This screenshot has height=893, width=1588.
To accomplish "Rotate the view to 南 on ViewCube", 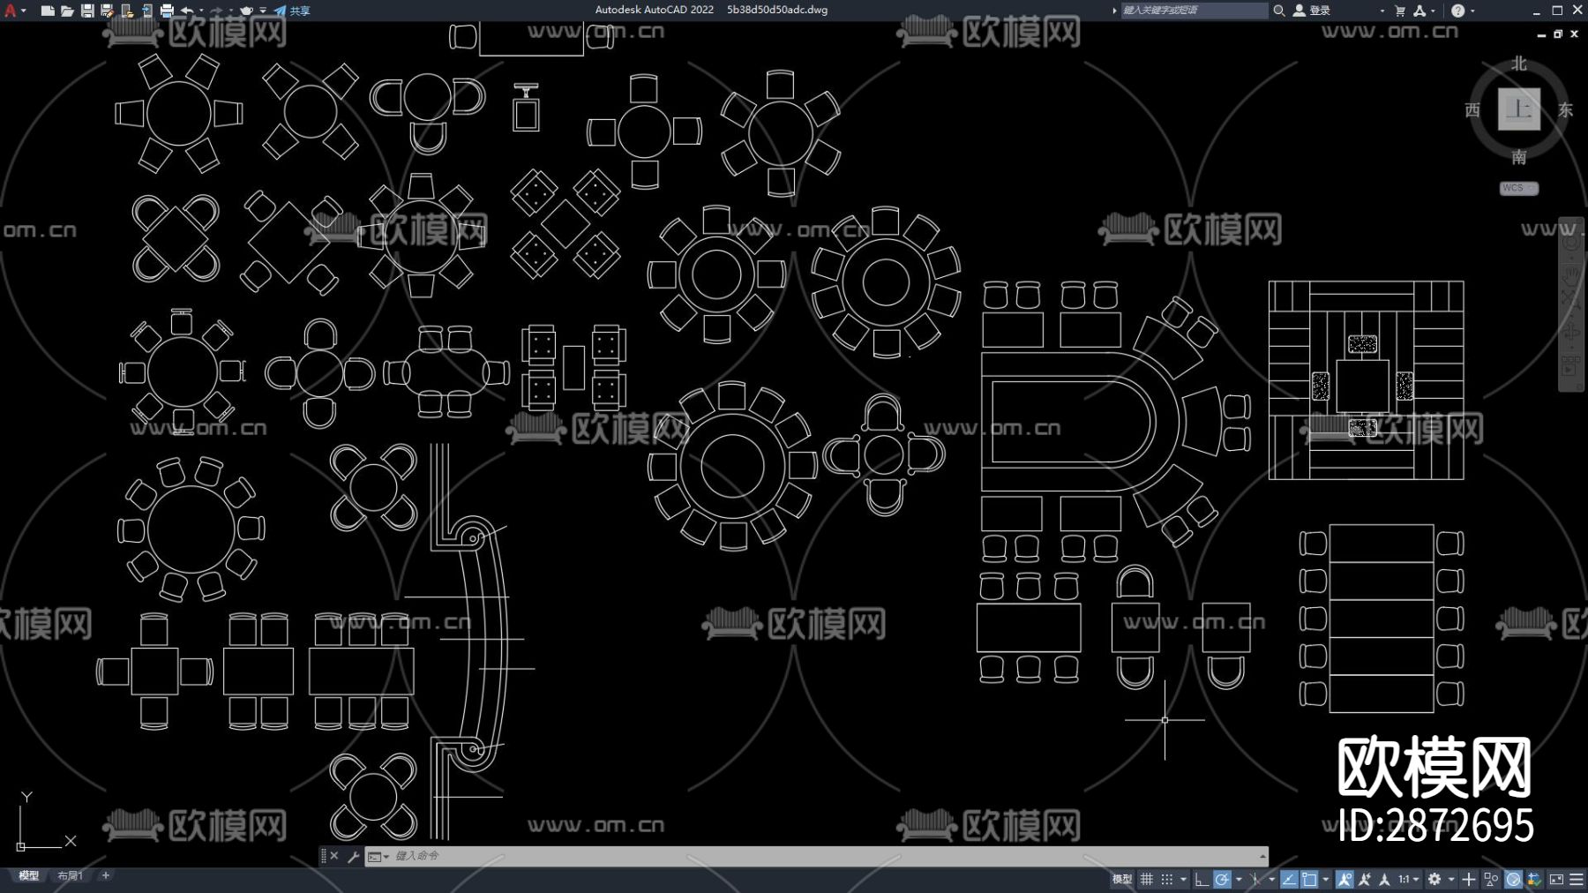I will tap(1519, 157).
